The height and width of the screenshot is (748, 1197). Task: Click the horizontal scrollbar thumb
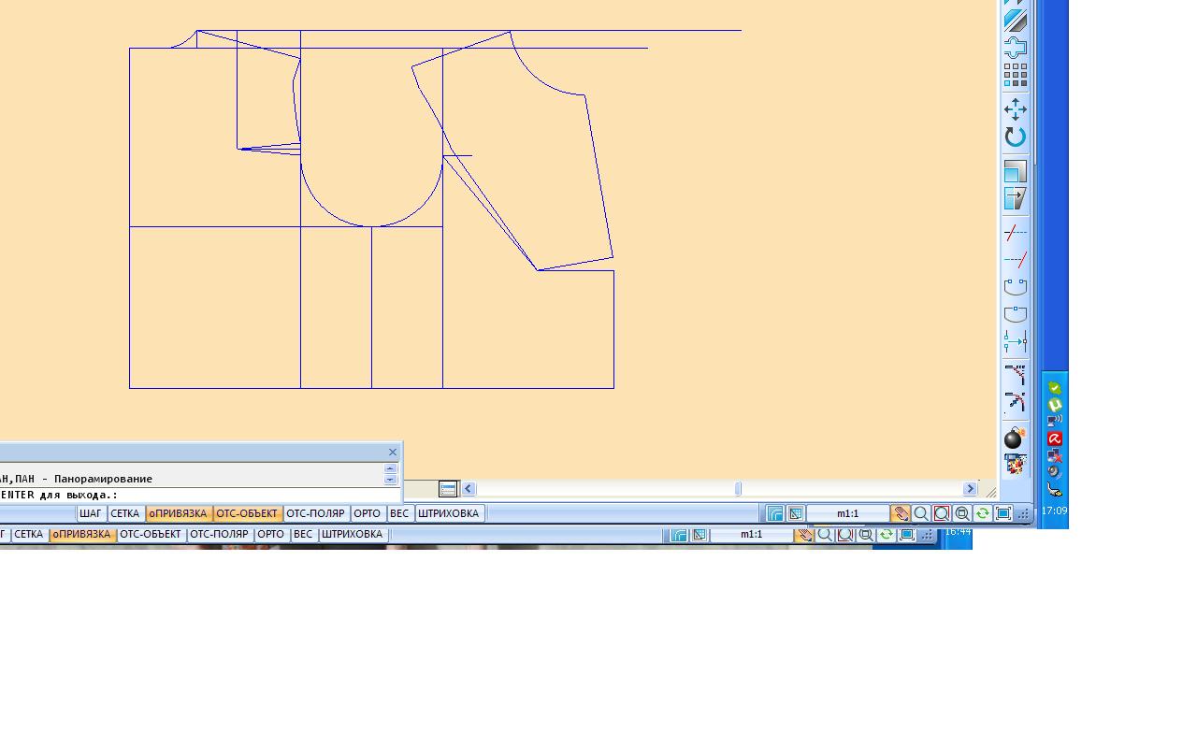738,489
